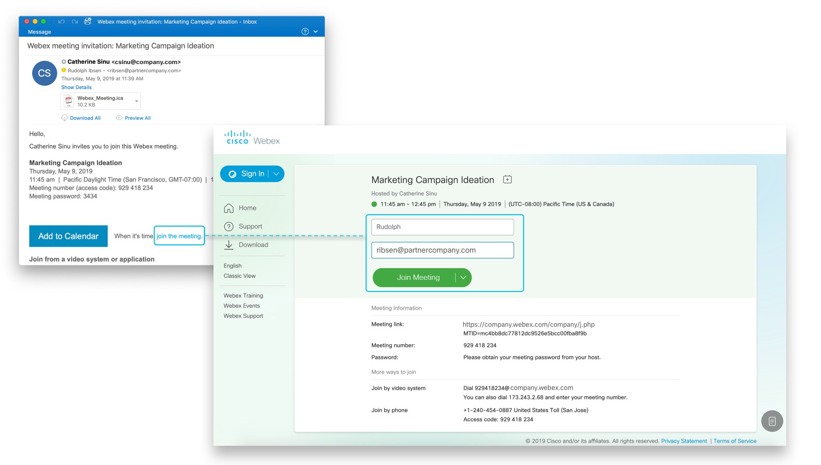Image resolution: width=821 pixels, height=465 pixels.
Task: Expand the Join Meeting dropdown chevron
Action: 463,278
